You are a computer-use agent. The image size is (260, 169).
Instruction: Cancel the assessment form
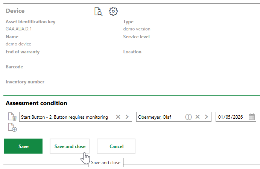pos(116,146)
